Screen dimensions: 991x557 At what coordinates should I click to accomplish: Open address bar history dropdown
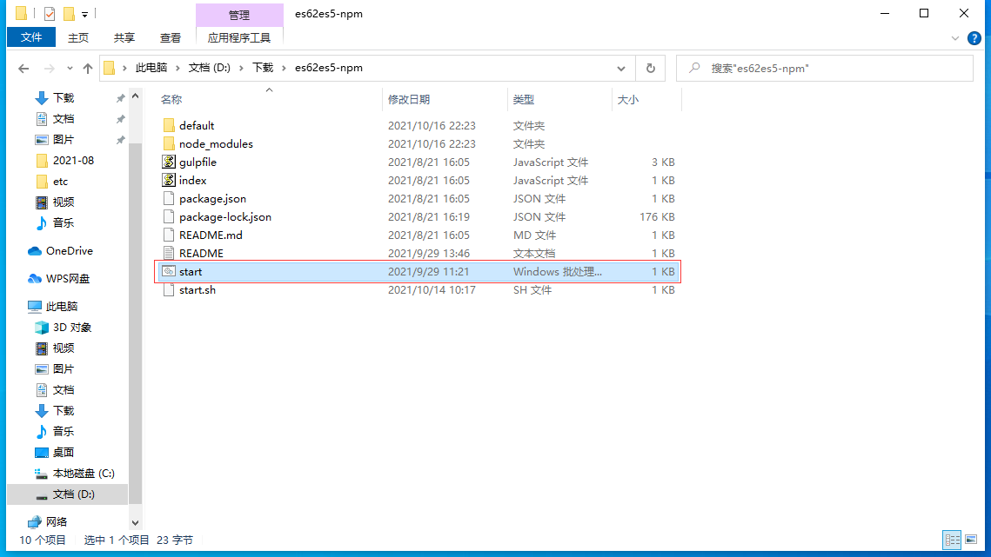[x=621, y=68]
